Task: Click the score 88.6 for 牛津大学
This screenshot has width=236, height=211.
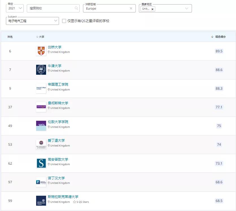Action: [x=219, y=70]
